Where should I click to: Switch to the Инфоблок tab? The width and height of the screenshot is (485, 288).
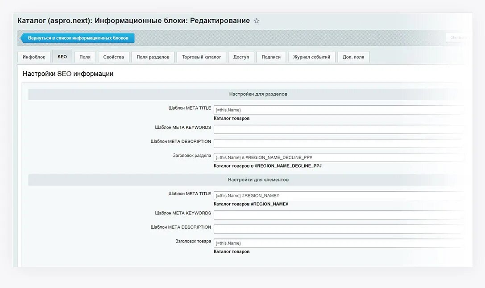[x=33, y=57]
